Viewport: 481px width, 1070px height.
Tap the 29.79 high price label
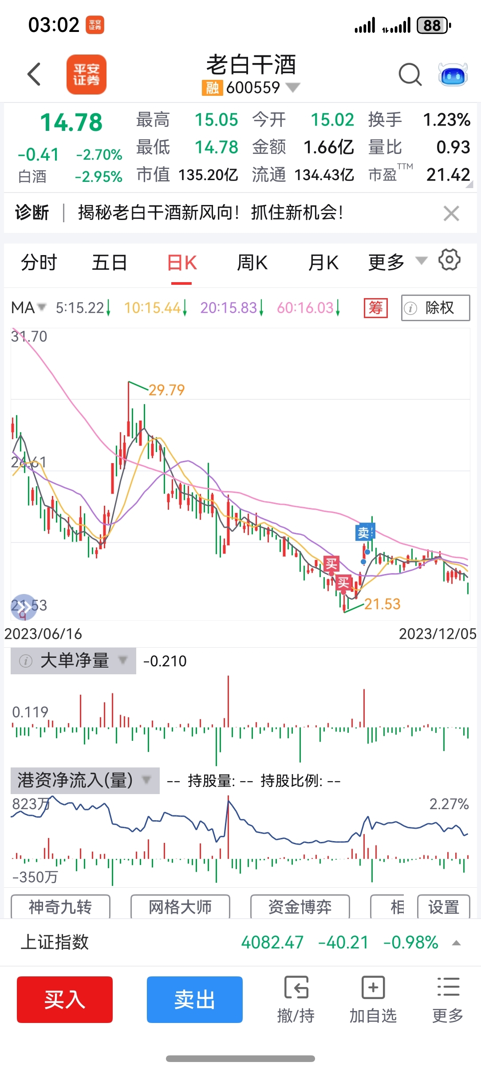[x=166, y=390]
